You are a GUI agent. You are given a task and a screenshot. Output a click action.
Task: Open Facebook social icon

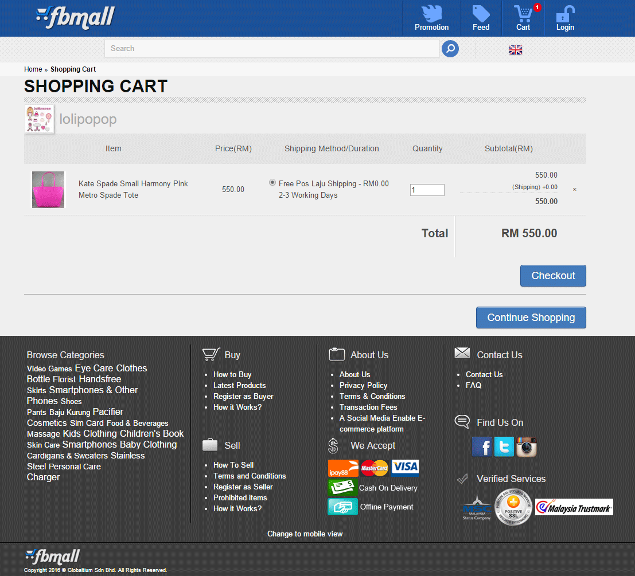[482, 447]
